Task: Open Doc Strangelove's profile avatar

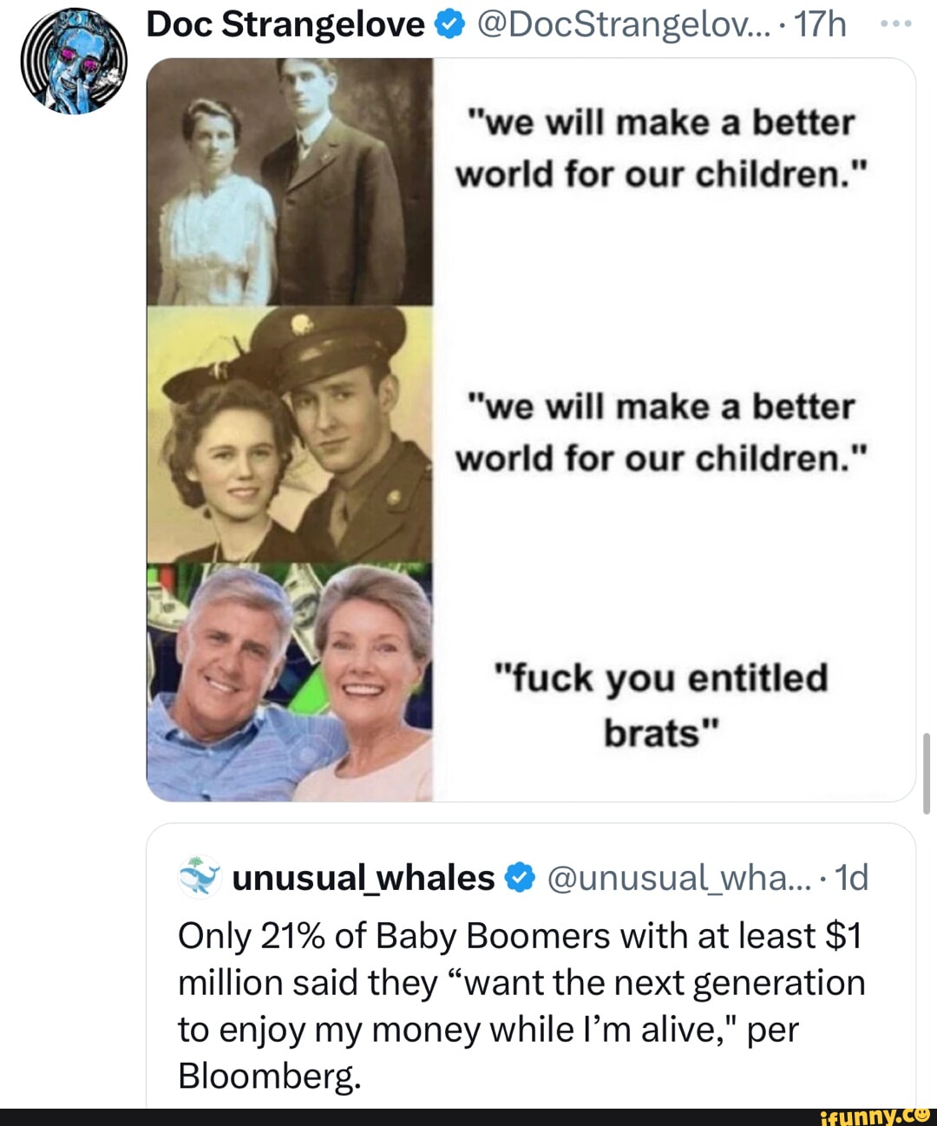Action: (x=74, y=62)
